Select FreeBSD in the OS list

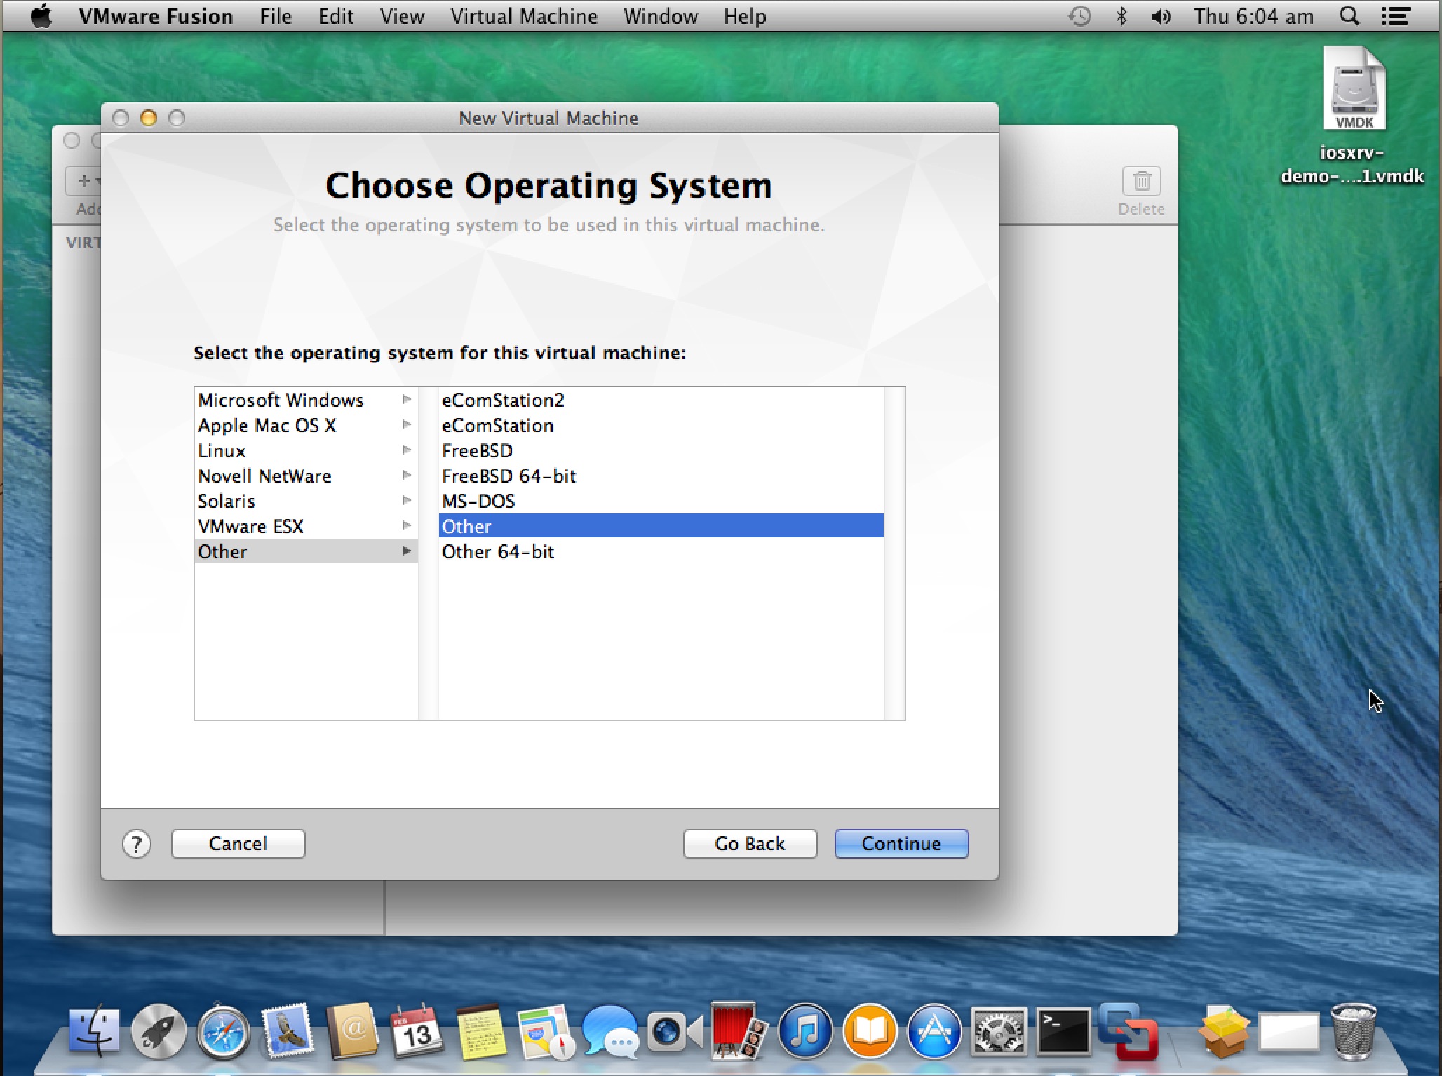pos(661,450)
